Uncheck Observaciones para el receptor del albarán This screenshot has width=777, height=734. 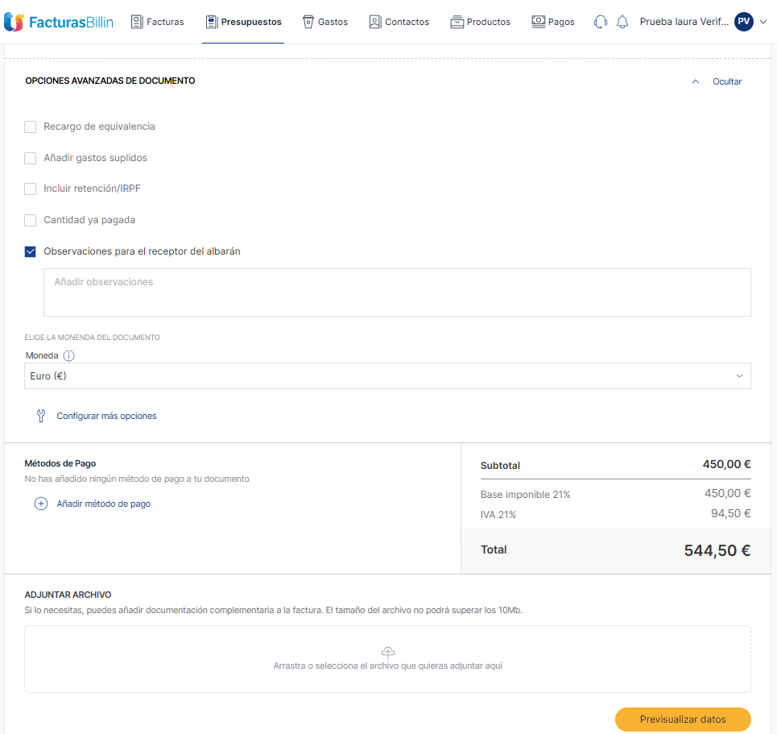click(x=31, y=251)
